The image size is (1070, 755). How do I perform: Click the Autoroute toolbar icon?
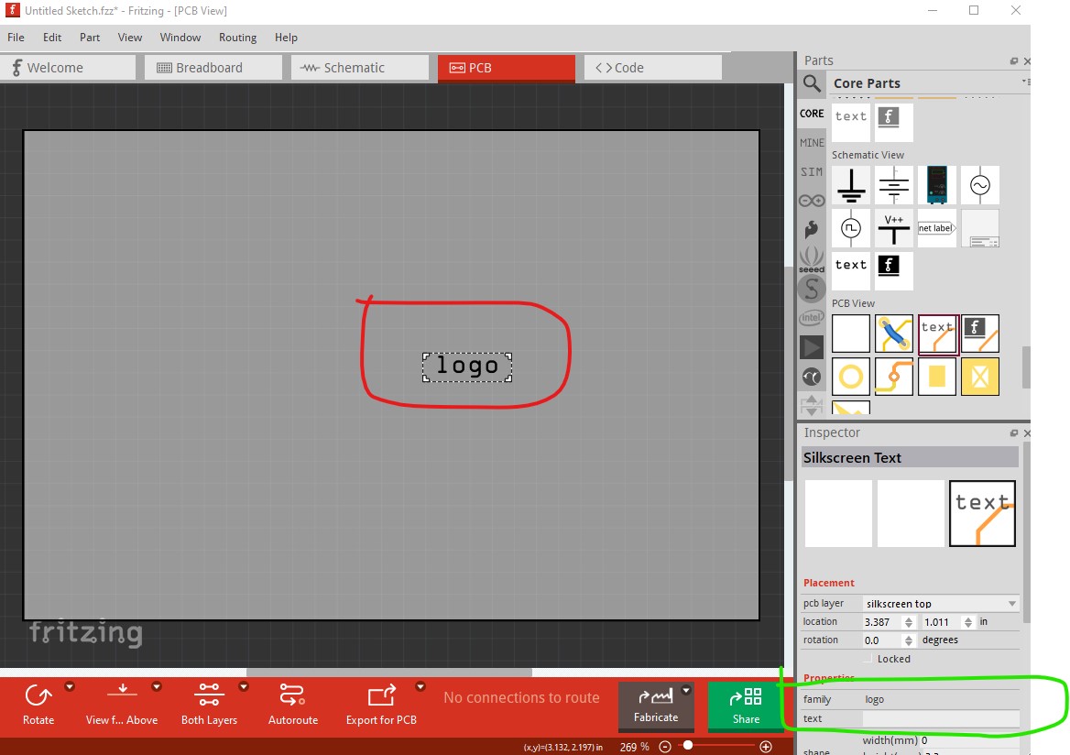point(292,695)
